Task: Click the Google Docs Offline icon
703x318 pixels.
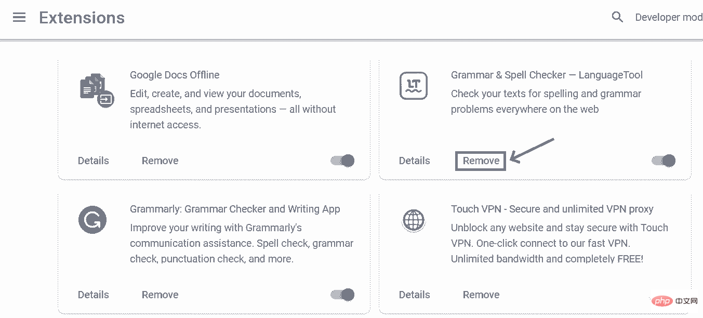Action: pyautogui.click(x=97, y=90)
